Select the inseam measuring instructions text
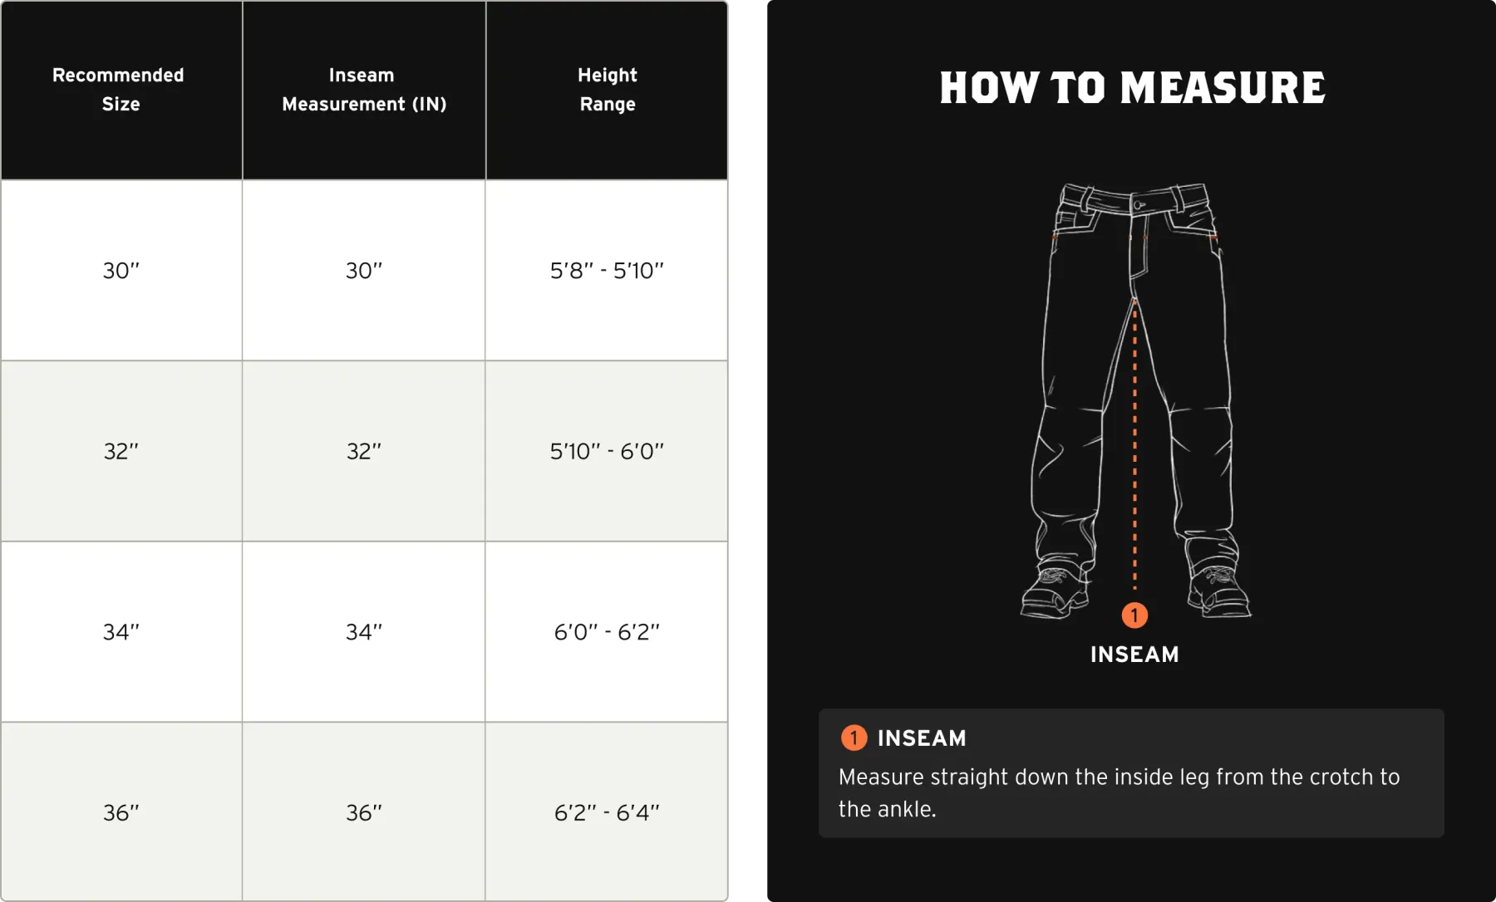 click(1119, 792)
